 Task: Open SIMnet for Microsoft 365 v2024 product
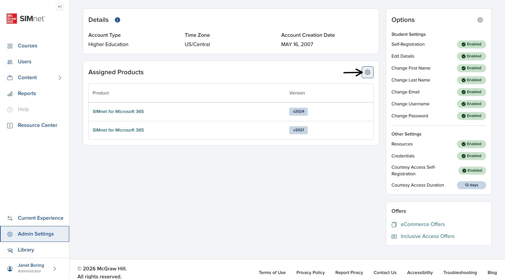[118, 112]
